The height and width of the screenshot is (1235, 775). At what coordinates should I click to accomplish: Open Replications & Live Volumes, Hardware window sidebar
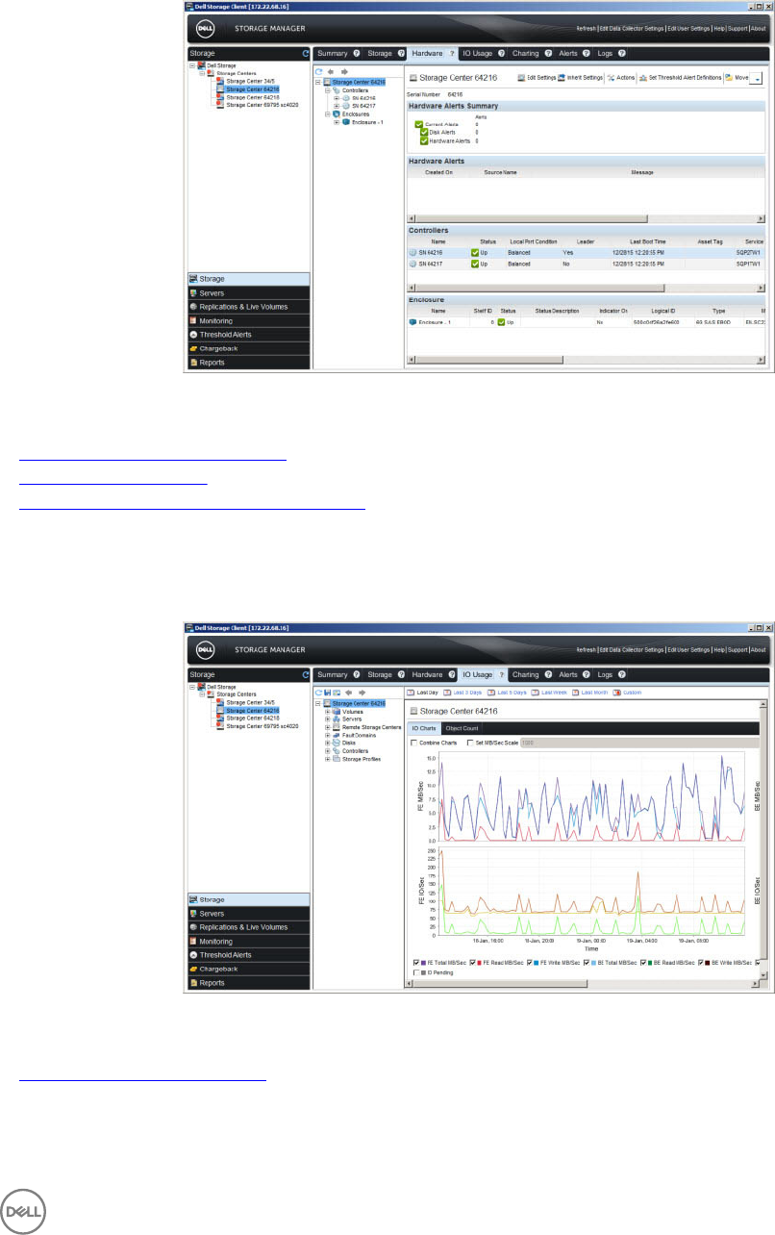249,307
